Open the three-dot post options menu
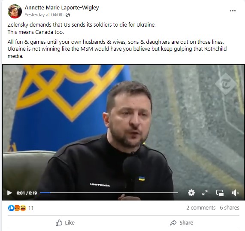This screenshot has height=231, width=245. pyautogui.click(x=233, y=11)
